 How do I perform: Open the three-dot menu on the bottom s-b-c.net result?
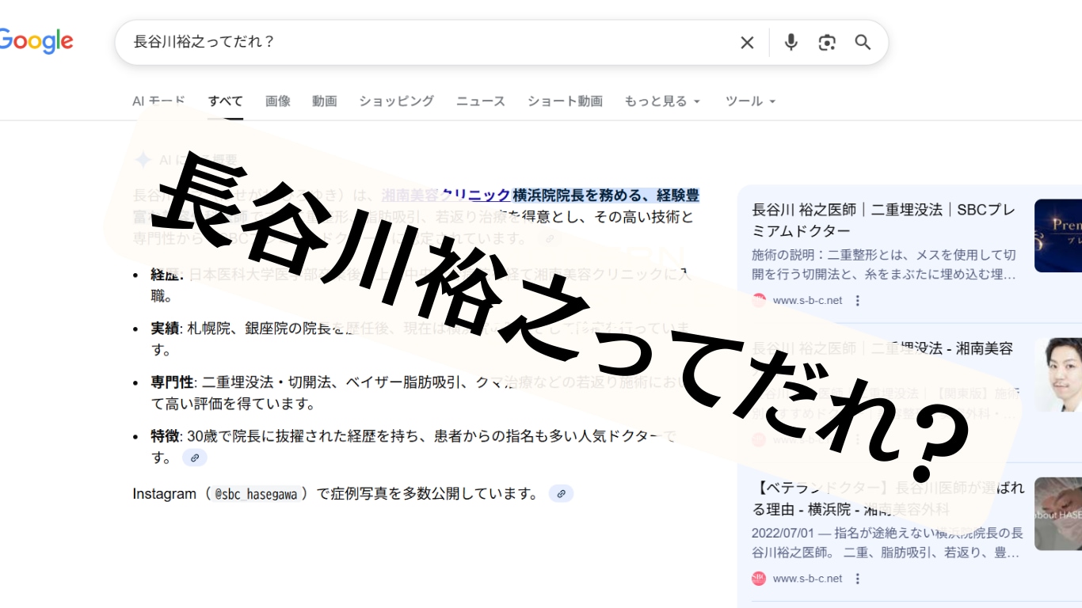pyautogui.click(x=857, y=579)
